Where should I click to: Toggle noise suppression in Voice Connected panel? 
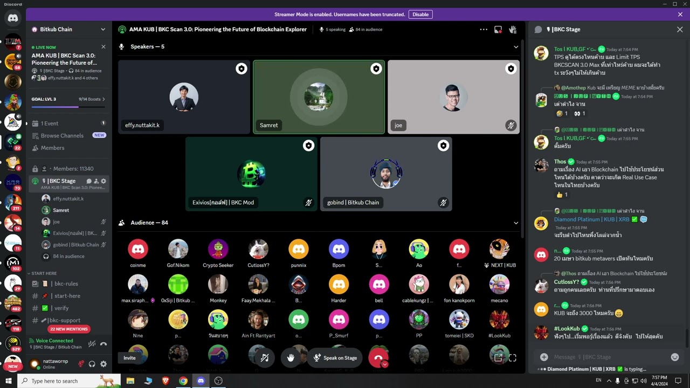pyautogui.click(x=92, y=344)
